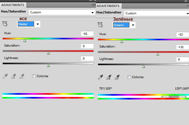Open the Greens channel dropdown

(x=124, y=25)
